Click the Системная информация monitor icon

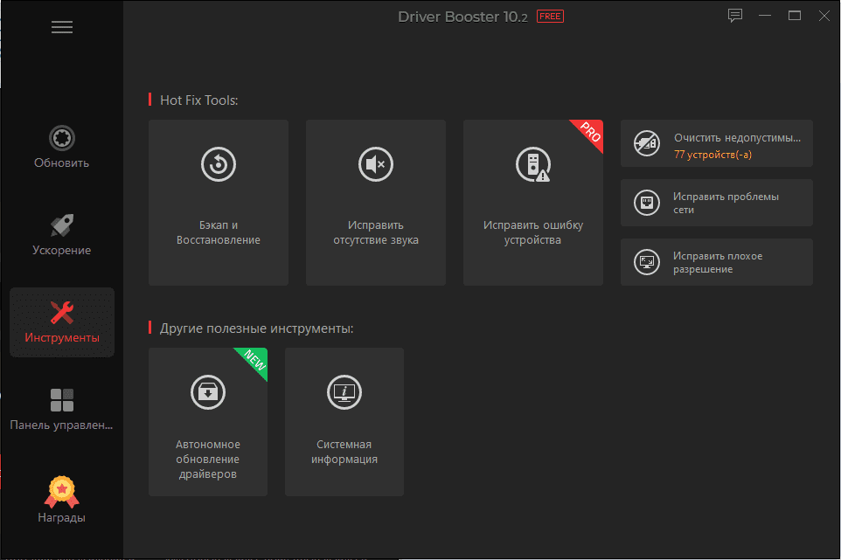(x=344, y=392)
